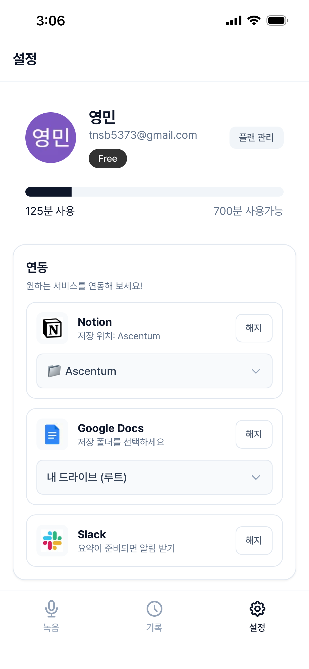The width and height of the screenshot is (309, 669).
Task: Click the gear settings icon
Action: 257,609
